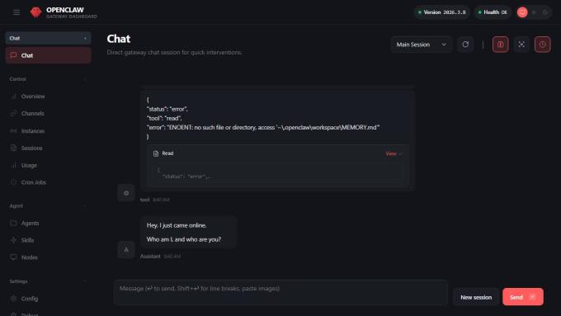The image size is (561, 316).
Task: Collapse the Settings sidebar section
Action: (x=48, y=281)
